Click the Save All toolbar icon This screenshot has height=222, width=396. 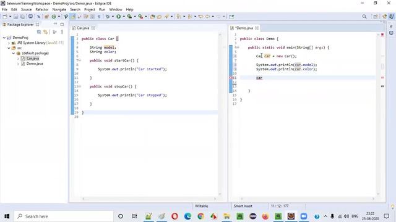[22, 17]
